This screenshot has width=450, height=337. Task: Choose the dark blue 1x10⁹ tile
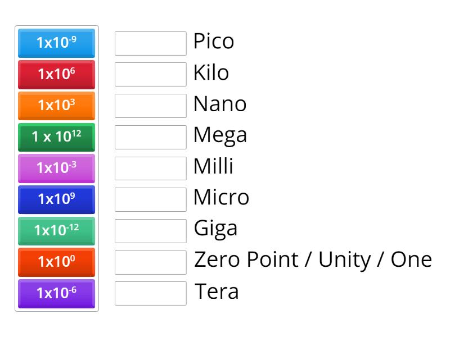[x=56, y=199]
